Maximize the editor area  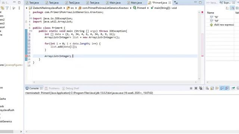pos(200,3)
